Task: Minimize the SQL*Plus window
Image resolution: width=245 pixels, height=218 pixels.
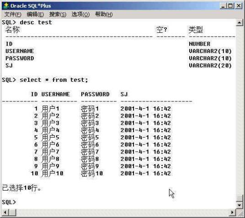Action: pyautogui.click(x=223, y=6)
